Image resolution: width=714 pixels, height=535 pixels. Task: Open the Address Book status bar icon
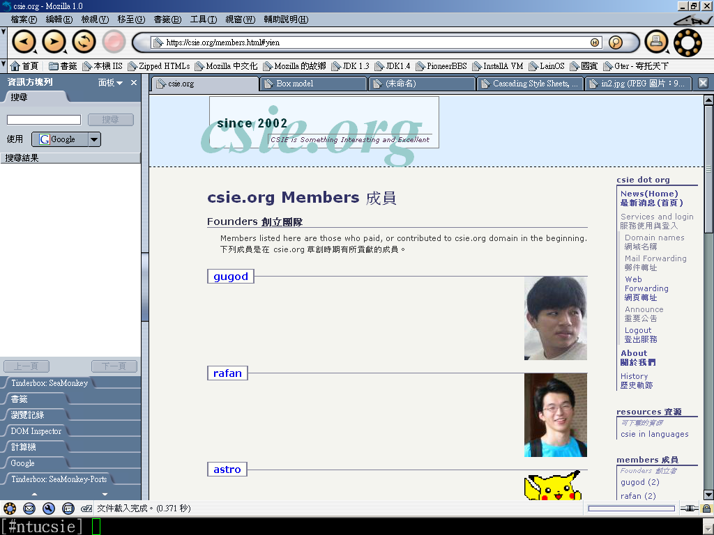[68, 508]
